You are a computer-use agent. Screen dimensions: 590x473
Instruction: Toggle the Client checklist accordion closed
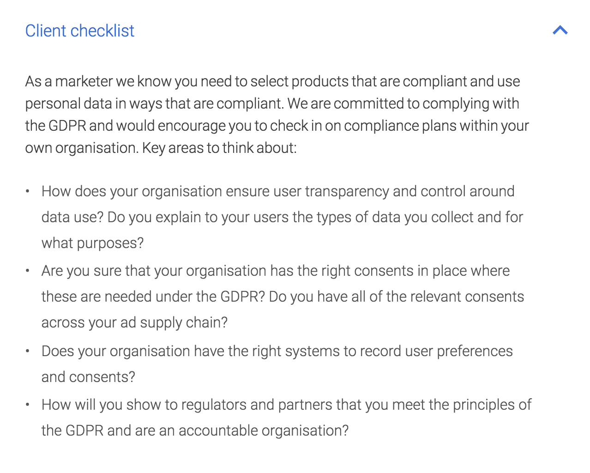[560, 30]
